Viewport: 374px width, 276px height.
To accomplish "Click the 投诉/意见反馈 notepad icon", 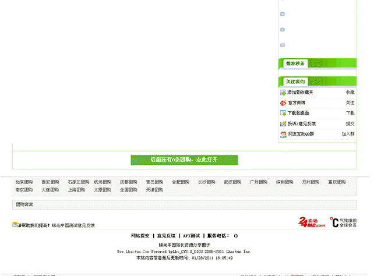I will (x=283, y=123).
